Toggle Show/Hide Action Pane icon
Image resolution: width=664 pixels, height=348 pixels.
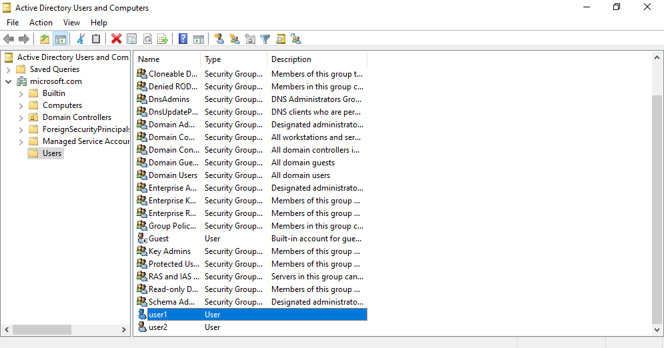click(199, 39)
